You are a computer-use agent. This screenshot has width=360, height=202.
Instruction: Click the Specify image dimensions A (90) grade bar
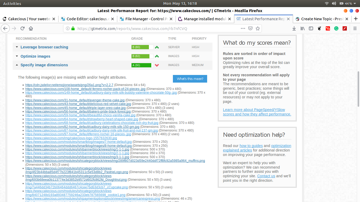coord(142,65)
